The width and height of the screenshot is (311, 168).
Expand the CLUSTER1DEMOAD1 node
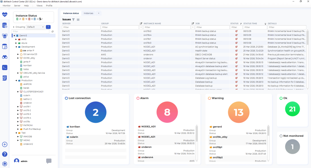pos(18,92)
